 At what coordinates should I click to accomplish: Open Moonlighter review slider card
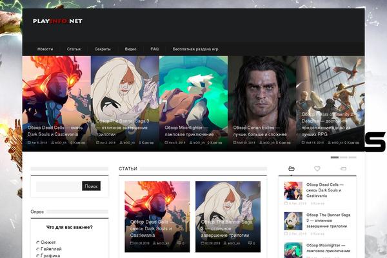tap(193, 103)
